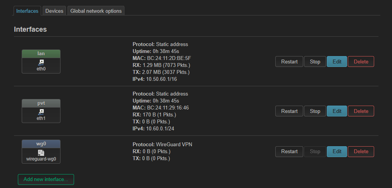This screenshot has height=188, width=392.
Task: Click Add new interface button
Action: tap(46, 179)
